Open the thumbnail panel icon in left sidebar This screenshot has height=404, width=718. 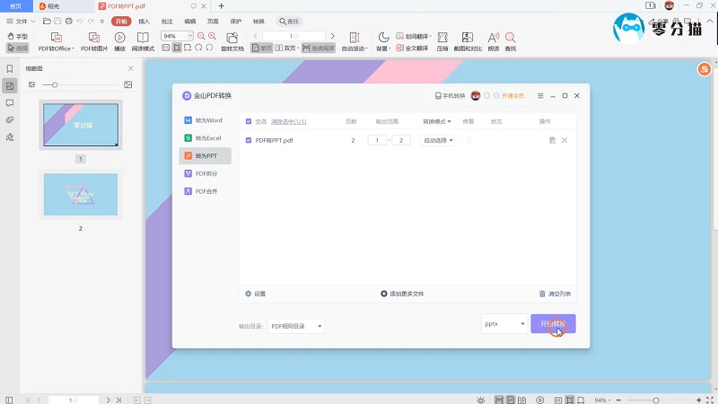point(10,85)
